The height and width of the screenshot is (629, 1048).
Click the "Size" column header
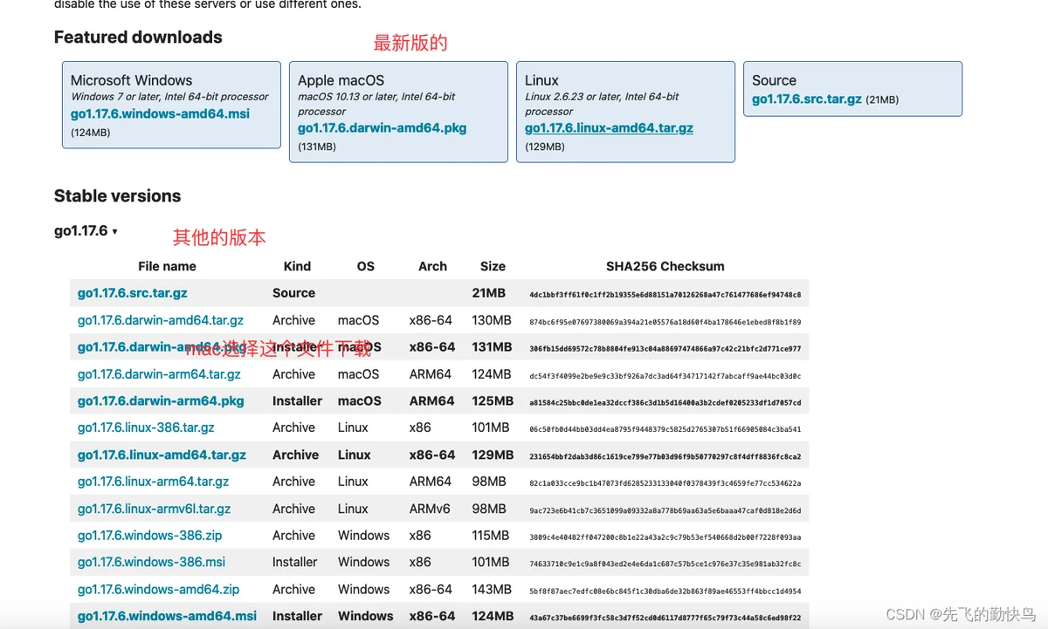coord(493,266)
